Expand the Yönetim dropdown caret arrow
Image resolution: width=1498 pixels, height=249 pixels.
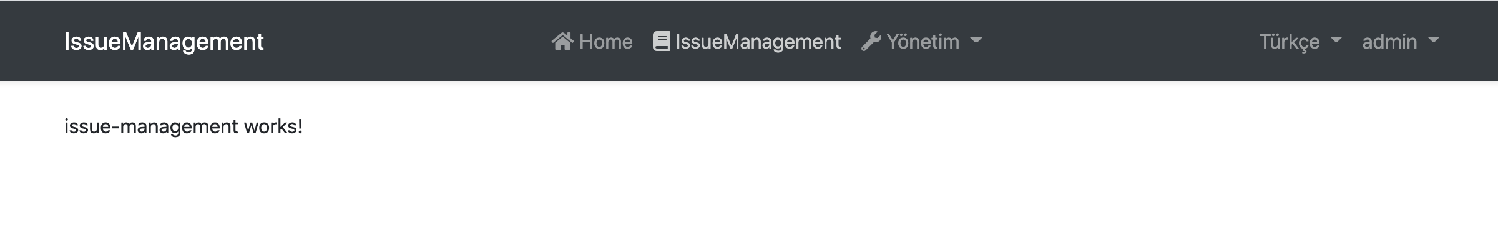[976, 41]
